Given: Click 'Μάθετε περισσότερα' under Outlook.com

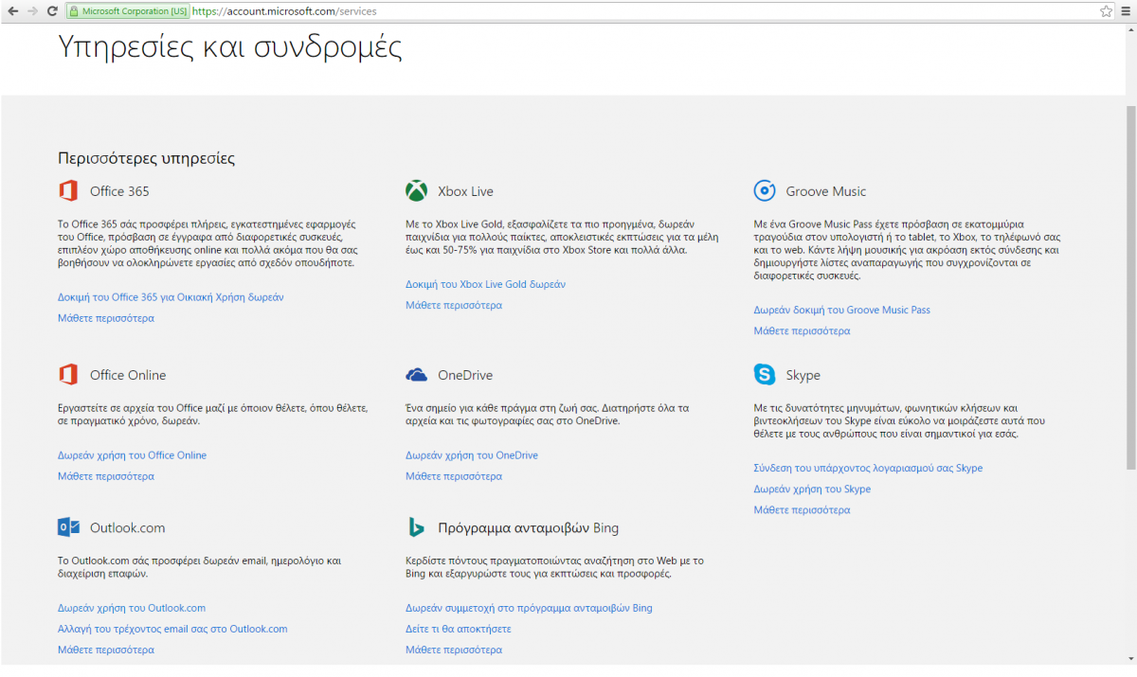Looking at the screenshot, I should [105, 650].
